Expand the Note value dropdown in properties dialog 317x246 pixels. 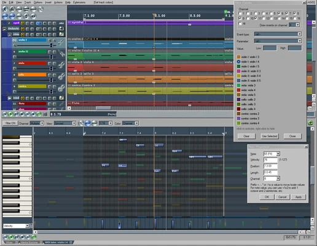click(x=278, y=154)
